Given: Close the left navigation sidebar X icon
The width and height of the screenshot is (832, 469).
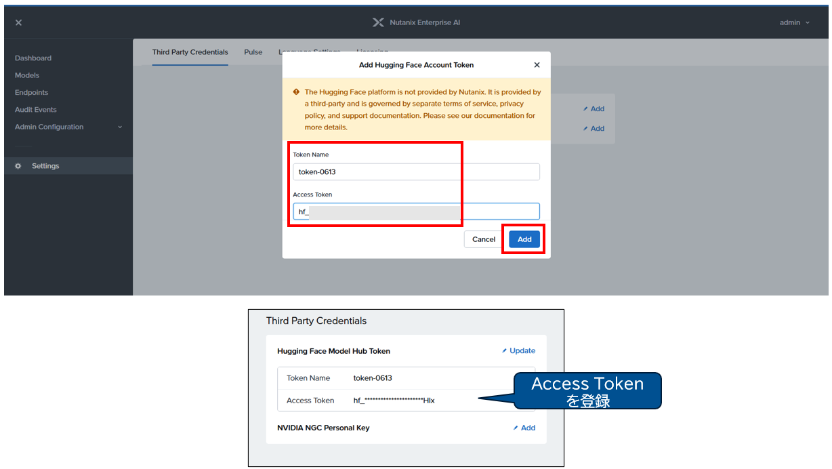Looking at the screenshot, I should (18, 22).
